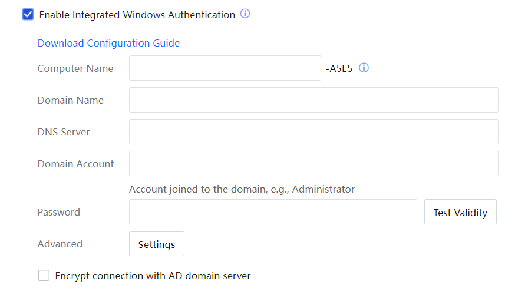Viewport: 515px width, 291px height.
Task: Click info icon next to -A5E5 suffix
Action: coord(364,68)
